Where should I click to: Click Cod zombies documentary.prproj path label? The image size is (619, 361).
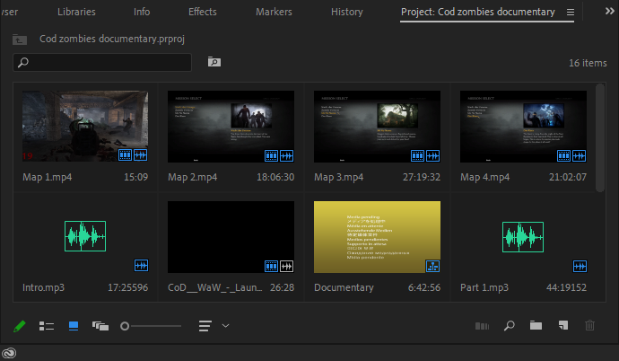(112, 39)
